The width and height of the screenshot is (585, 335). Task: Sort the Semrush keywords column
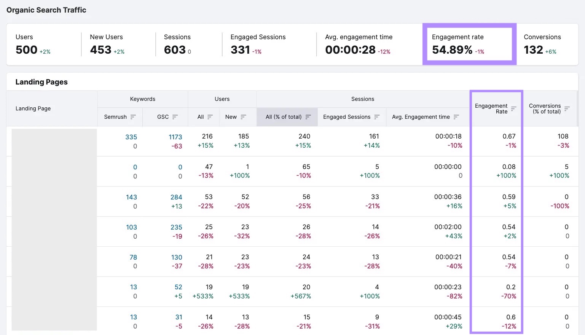[x=133, y=117]
